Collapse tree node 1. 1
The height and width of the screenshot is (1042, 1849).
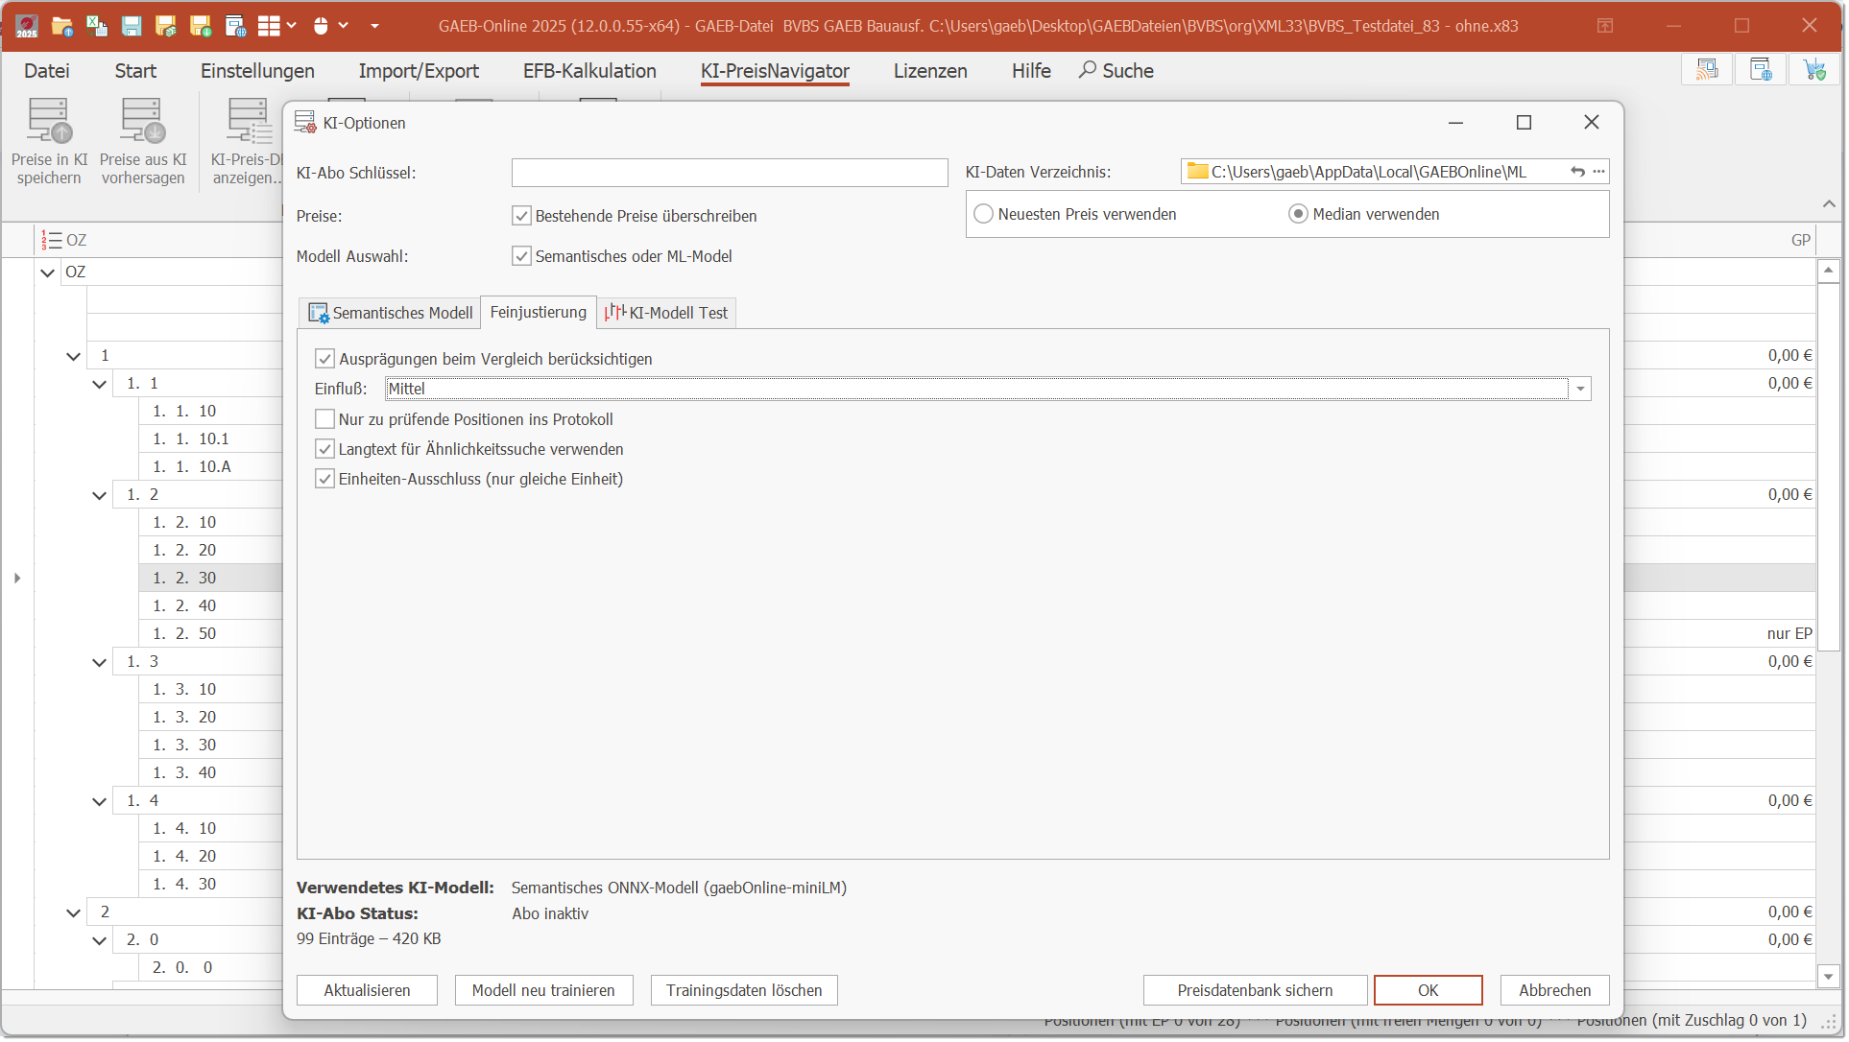tap(99, 384)
